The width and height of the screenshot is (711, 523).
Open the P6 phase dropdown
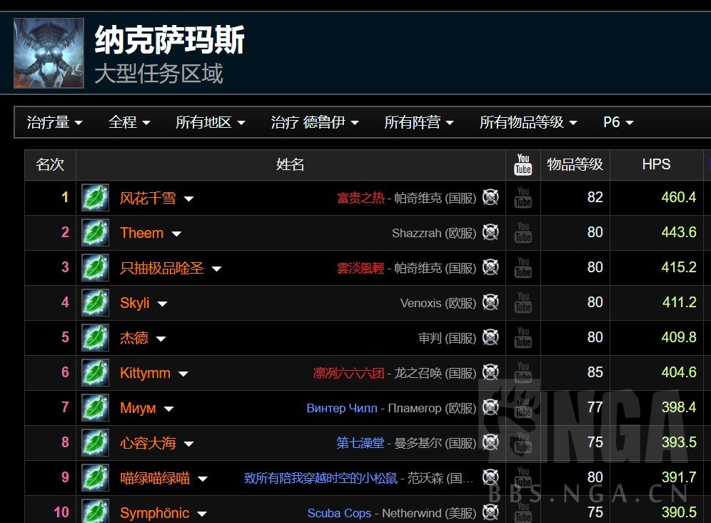[x=615, y=122]
